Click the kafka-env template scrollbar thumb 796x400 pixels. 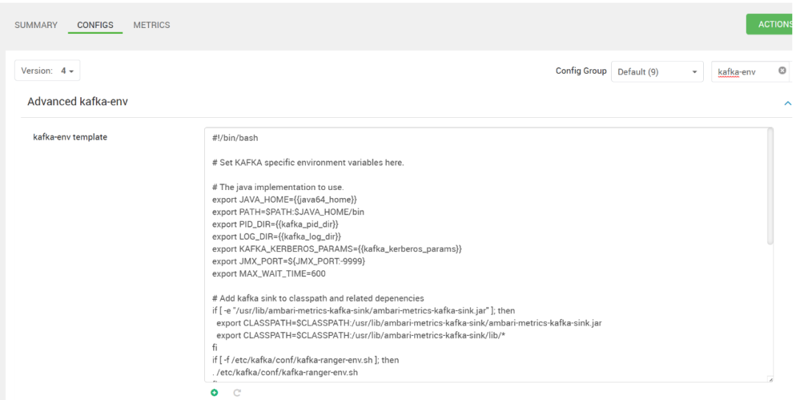click(770, 186)
